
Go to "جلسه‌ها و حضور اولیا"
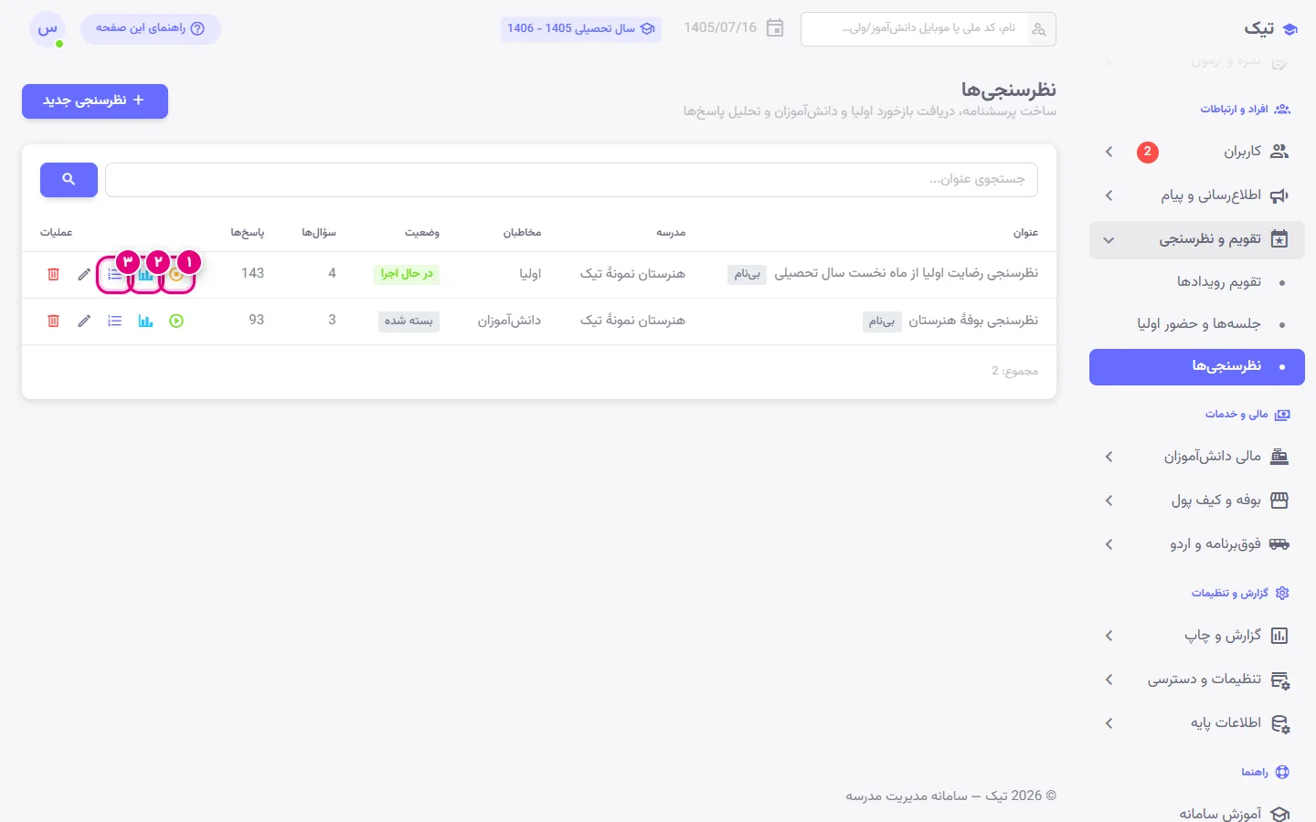pos(1197,324)
